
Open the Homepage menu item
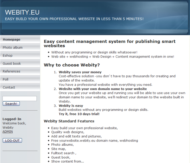(20, 40)
